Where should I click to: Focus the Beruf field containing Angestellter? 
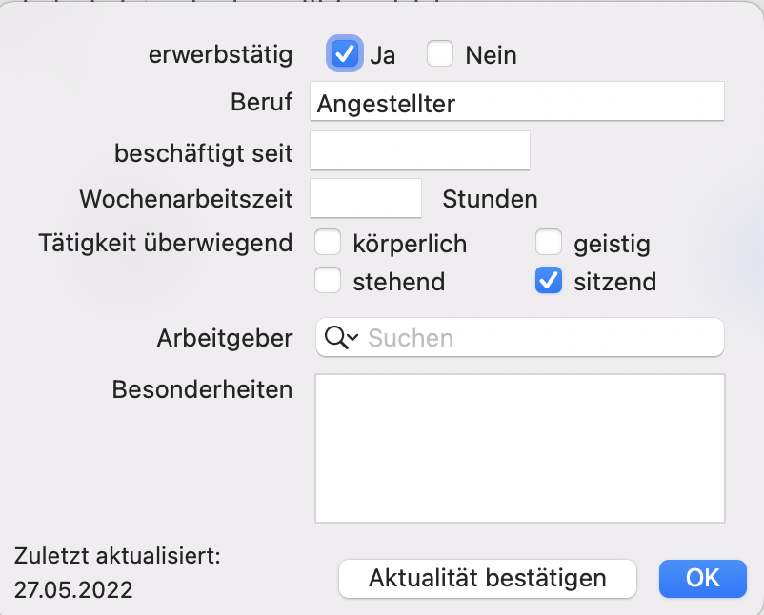pos(517,101)
